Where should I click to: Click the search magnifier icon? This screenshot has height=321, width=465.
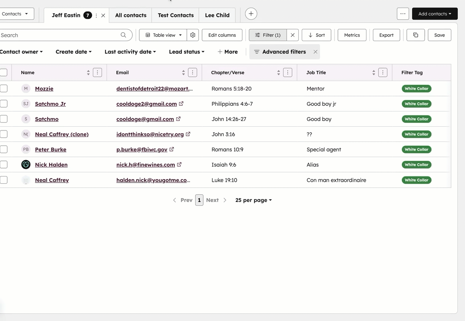(123, 35)
